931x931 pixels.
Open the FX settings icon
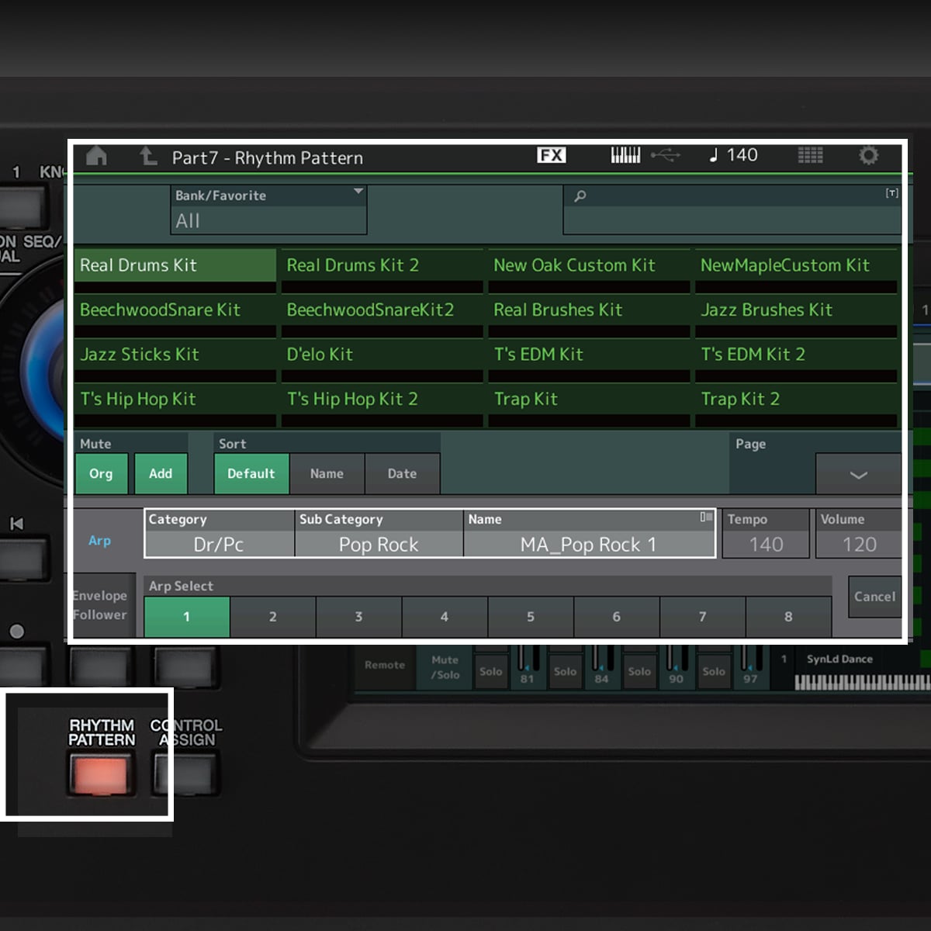coord(551,155)
